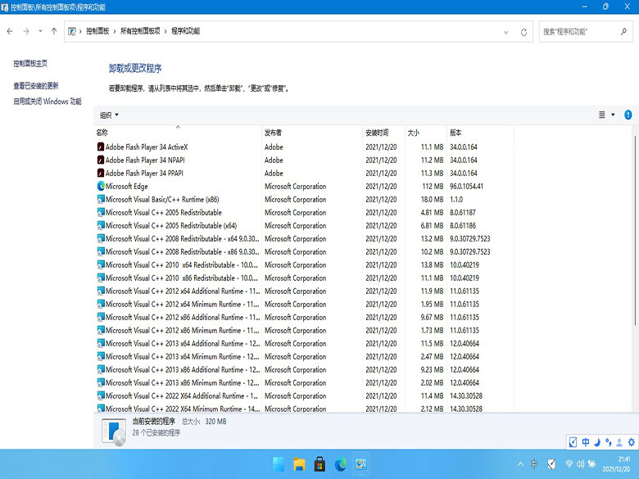Select Adobe Flash Player 34 ActiveX icon
Viewport: 639px width, 479px height.
(101, 147)
